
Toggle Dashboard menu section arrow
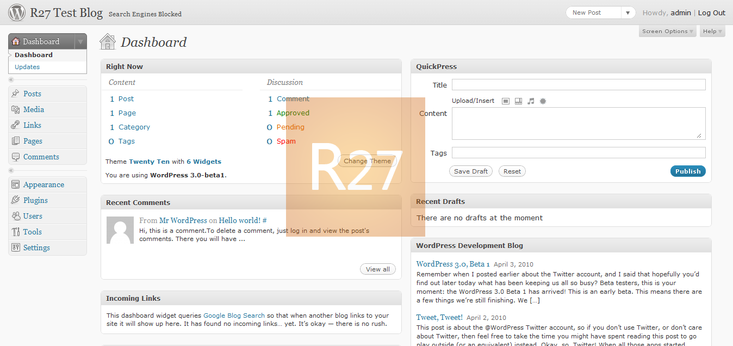80,41
